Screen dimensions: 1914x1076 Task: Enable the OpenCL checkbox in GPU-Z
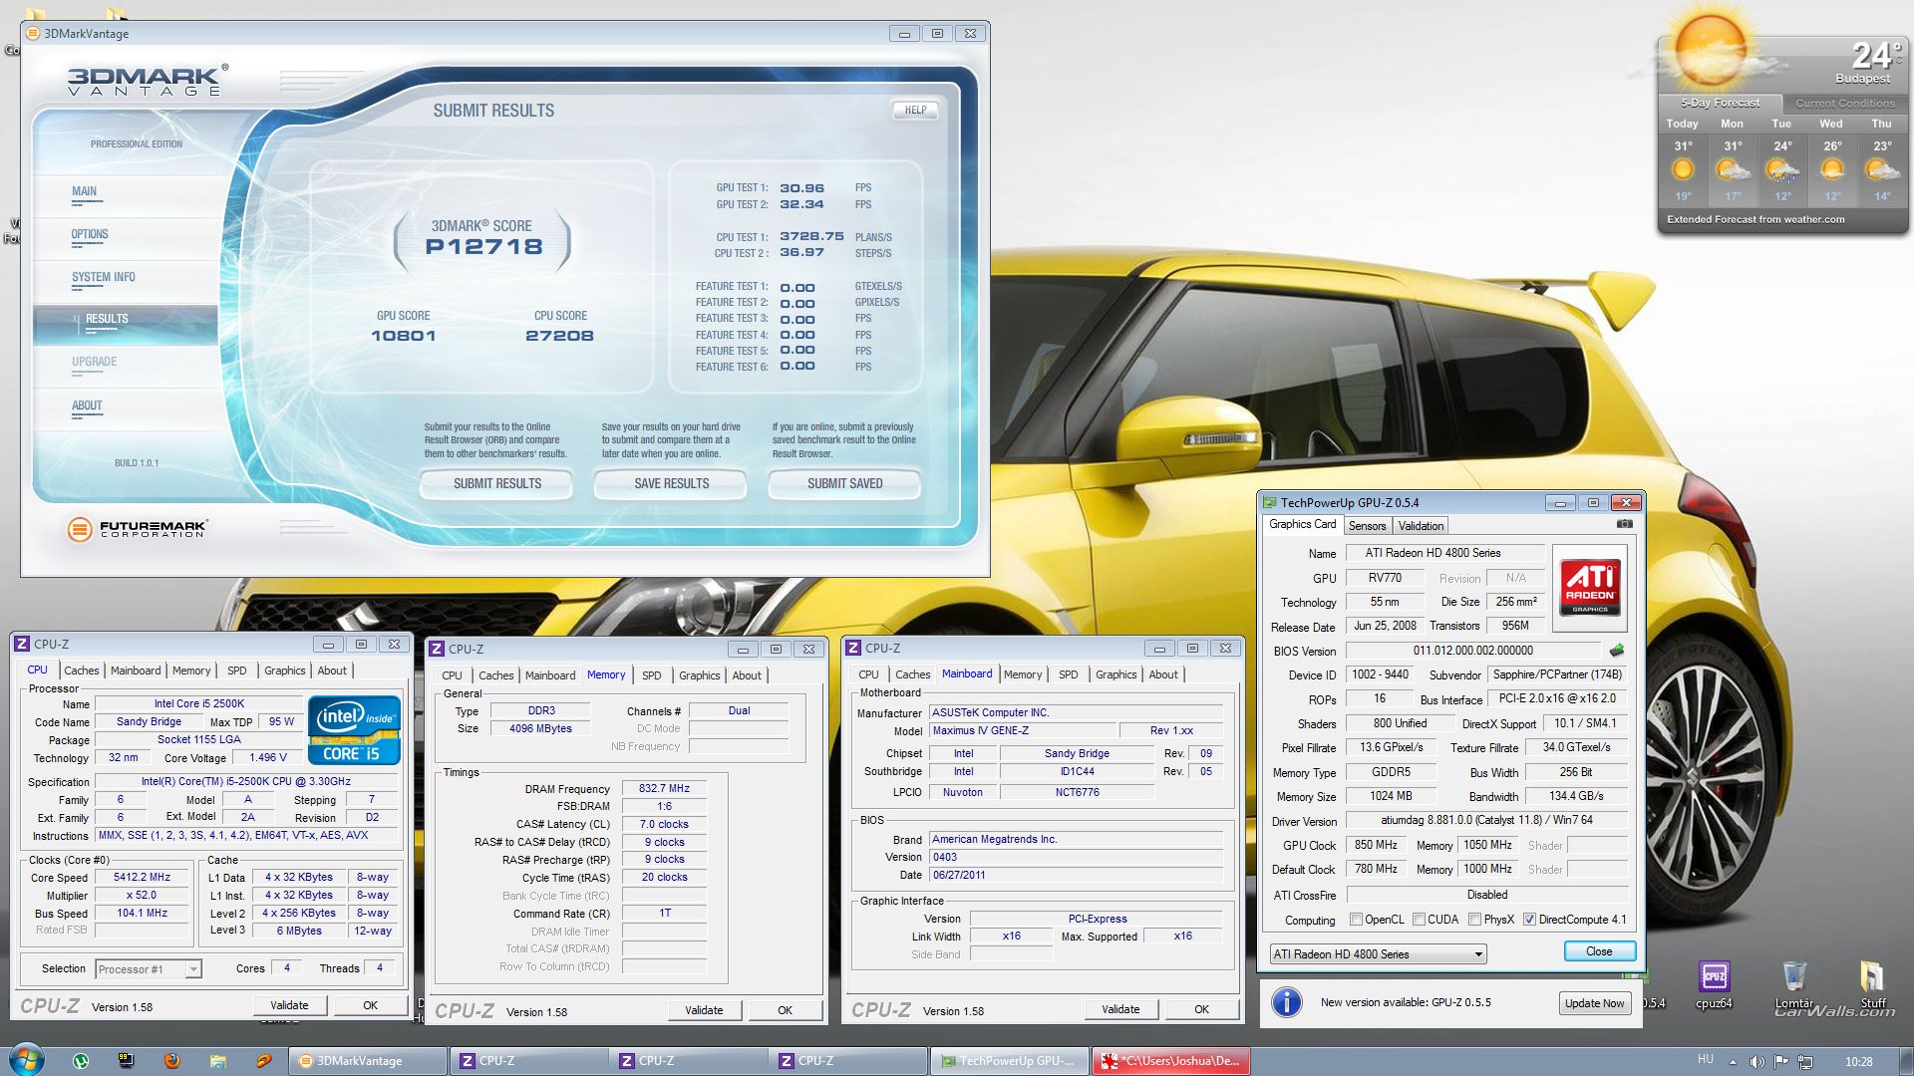pyautogui.click(x=1356, y=920)
